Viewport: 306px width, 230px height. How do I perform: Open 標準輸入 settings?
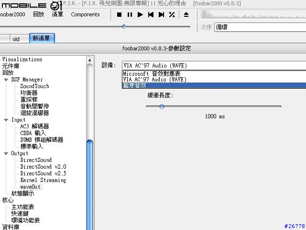pos(32,147)
